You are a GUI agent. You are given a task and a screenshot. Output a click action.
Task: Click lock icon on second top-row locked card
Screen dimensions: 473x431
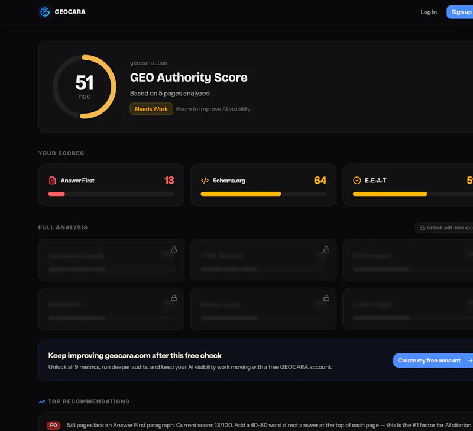[326, 249]
